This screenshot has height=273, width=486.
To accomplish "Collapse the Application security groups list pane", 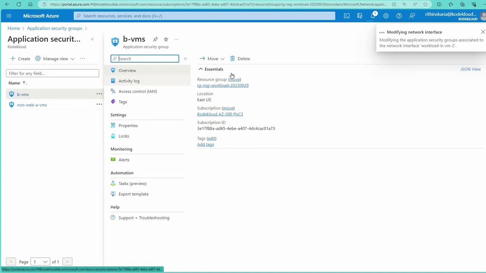I will (92, 39).
